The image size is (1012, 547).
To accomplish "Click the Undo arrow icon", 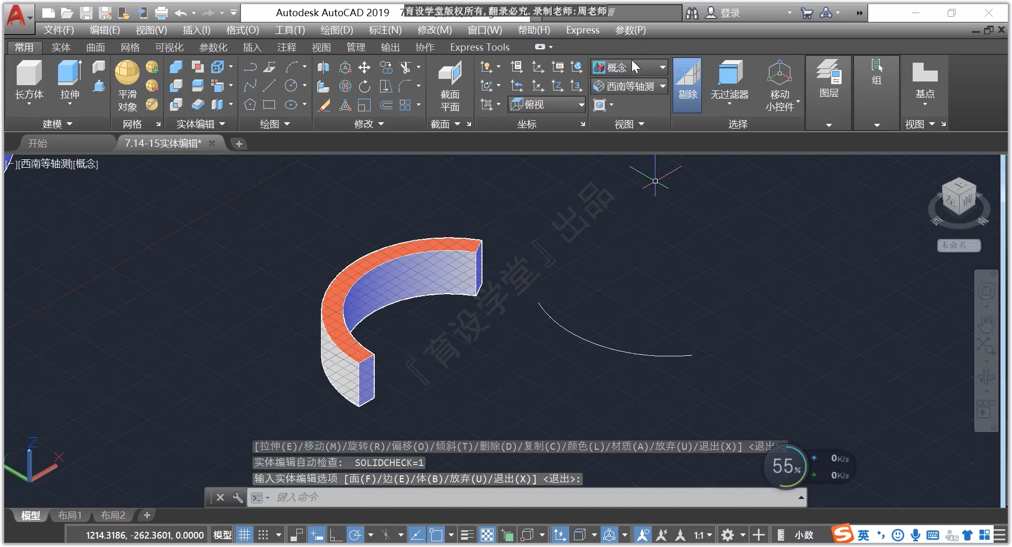I will click(180, 13).
